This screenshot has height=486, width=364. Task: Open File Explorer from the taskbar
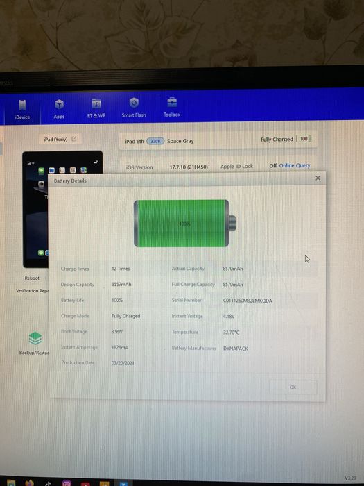click(x=11, y=483)
